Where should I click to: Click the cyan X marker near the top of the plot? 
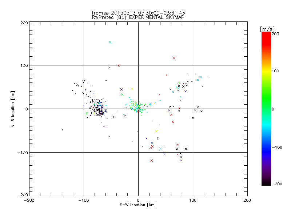[x=110, y=42]
